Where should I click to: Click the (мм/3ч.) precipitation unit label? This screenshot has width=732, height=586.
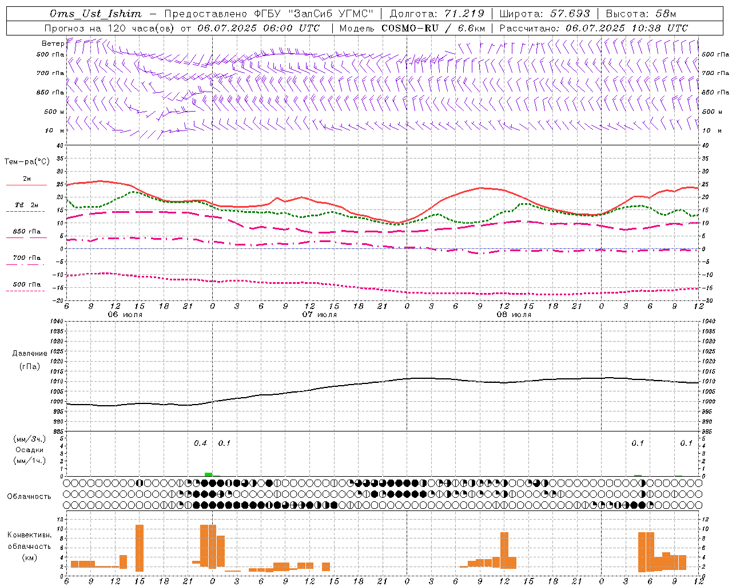30,439
